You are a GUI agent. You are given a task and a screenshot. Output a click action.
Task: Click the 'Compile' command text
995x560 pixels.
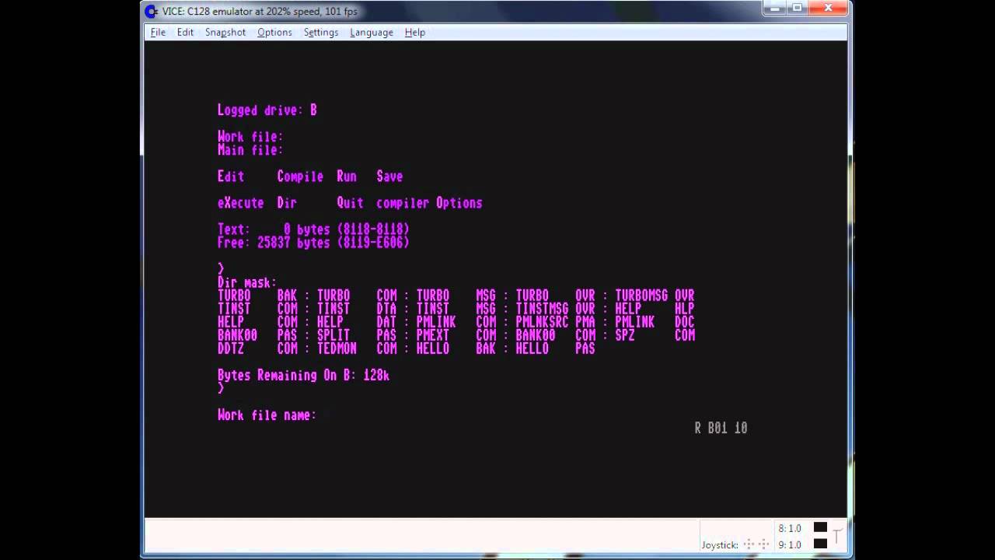point(300,177)
